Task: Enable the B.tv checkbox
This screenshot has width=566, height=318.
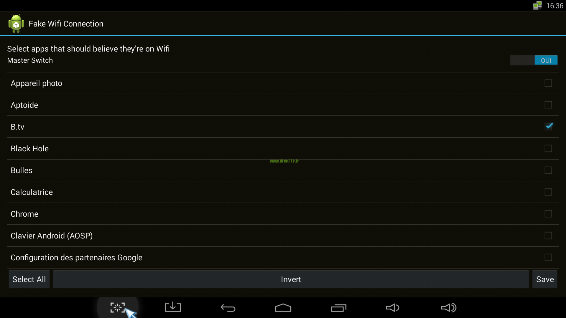Action: point(549,127)
